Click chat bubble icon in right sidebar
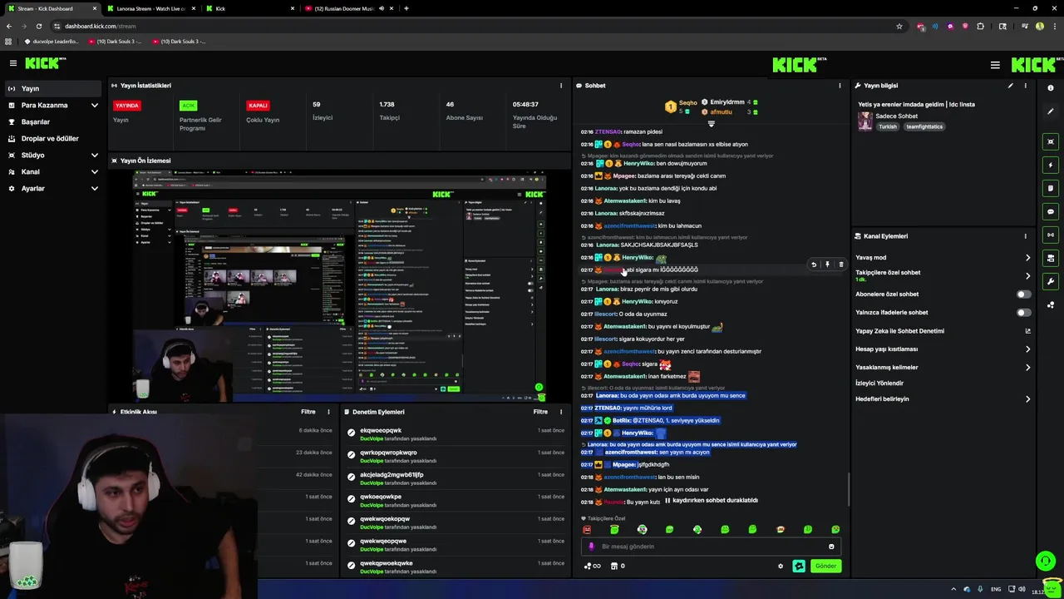Viewport: 1064px width, 599px height. (x=1051, y=211)
